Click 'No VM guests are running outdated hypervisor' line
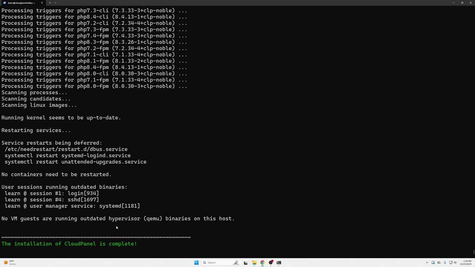The height and width of the screenshot is (267, 475). click(x=118, y=218)
